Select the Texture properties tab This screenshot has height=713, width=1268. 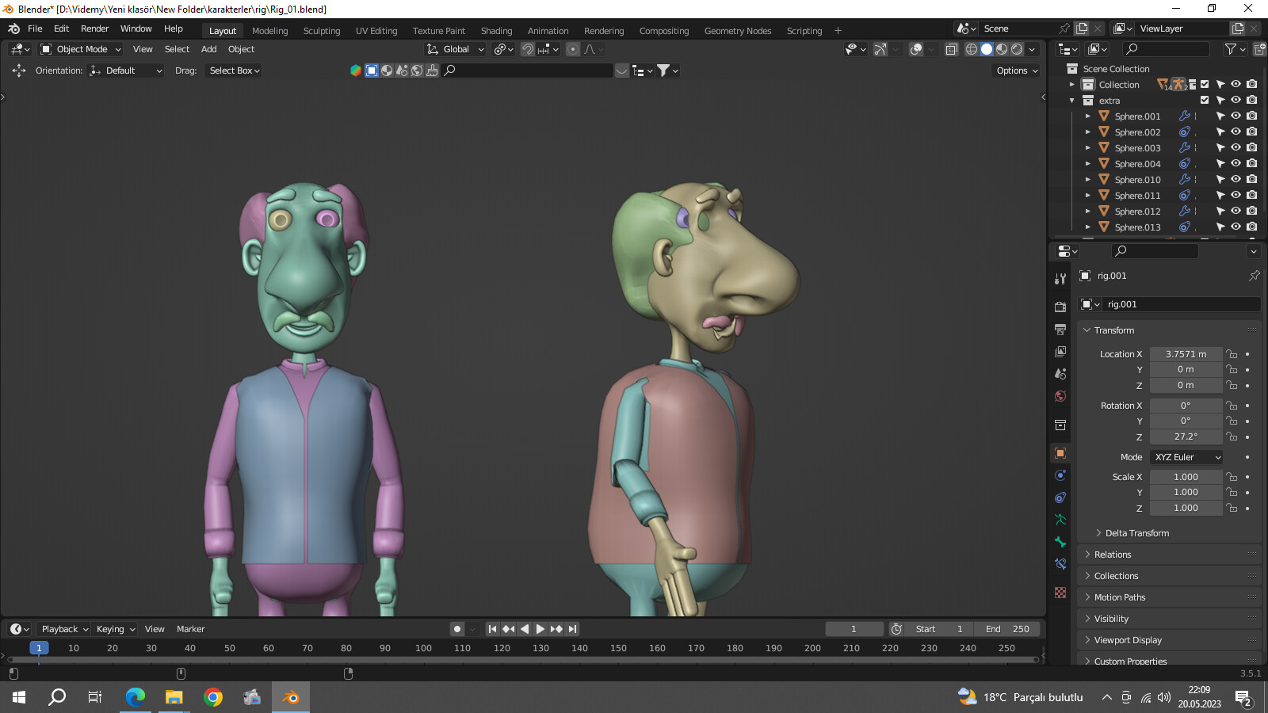tap(1060, 591)
